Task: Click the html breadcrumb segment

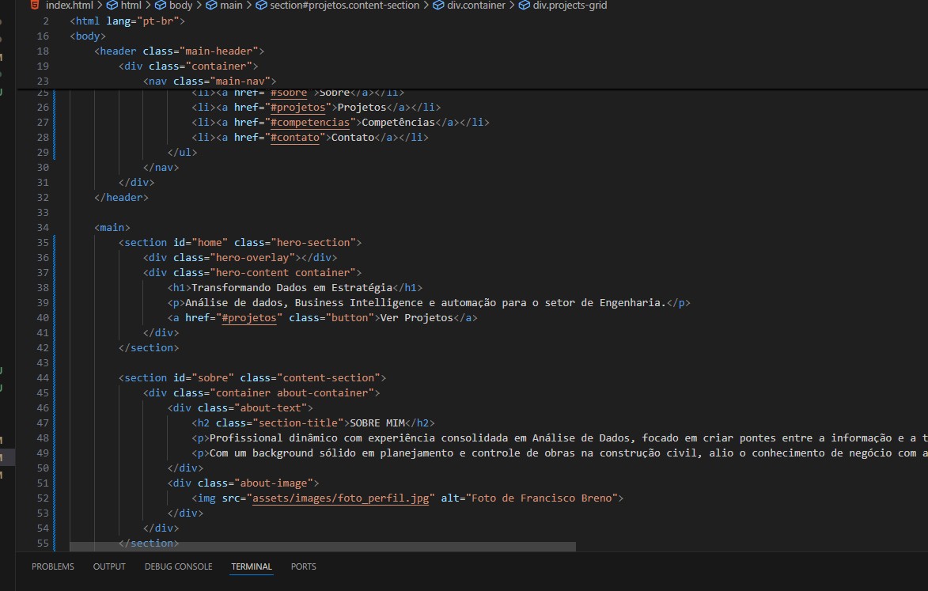Action: click(131, 6)
